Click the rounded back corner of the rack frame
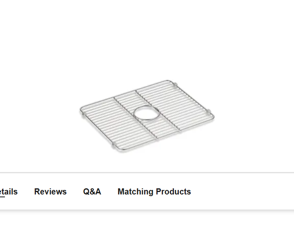294x230 pixels. (x=169, y=81)
